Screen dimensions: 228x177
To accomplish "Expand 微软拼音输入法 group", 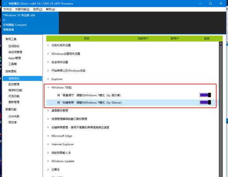I will 48,153.
